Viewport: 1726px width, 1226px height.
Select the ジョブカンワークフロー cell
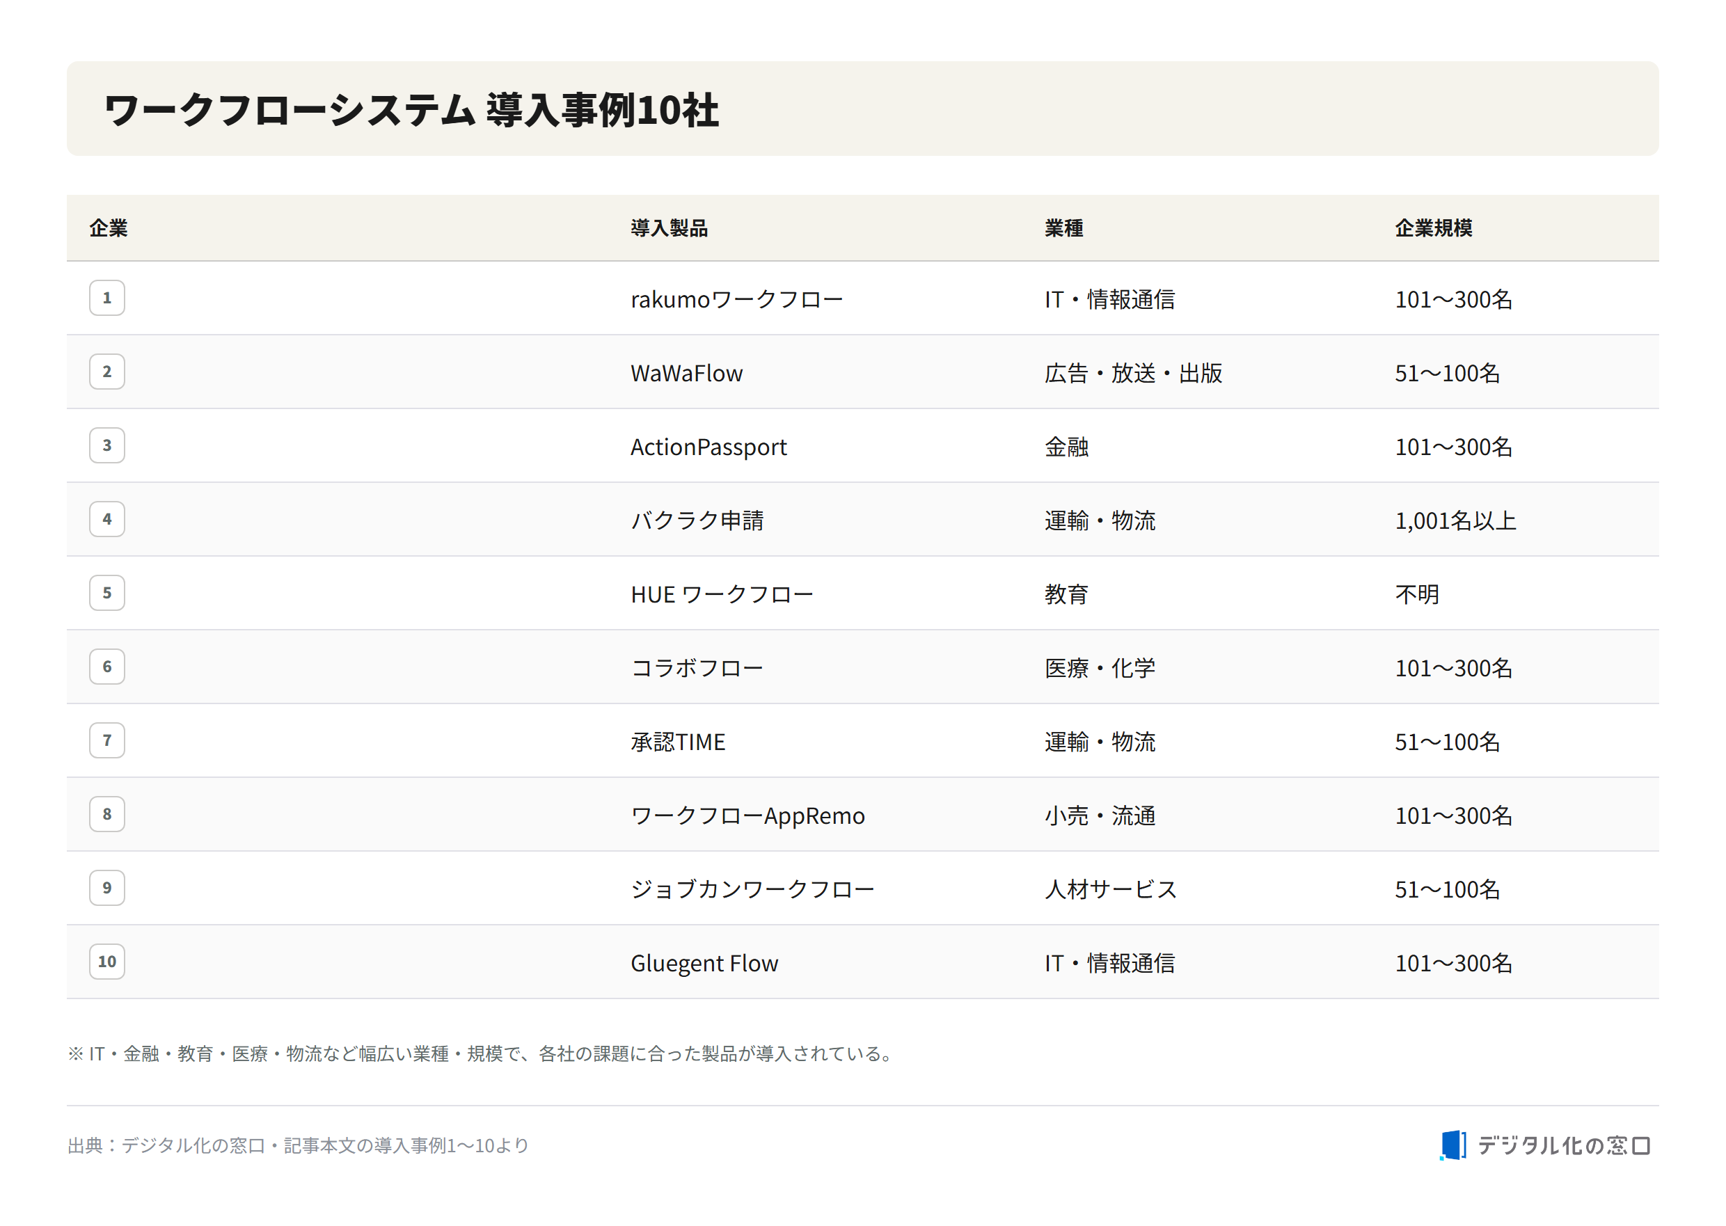coord(753,889)
